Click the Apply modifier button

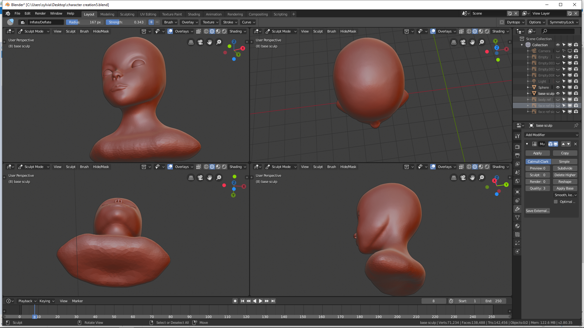[x=537, y=153]
